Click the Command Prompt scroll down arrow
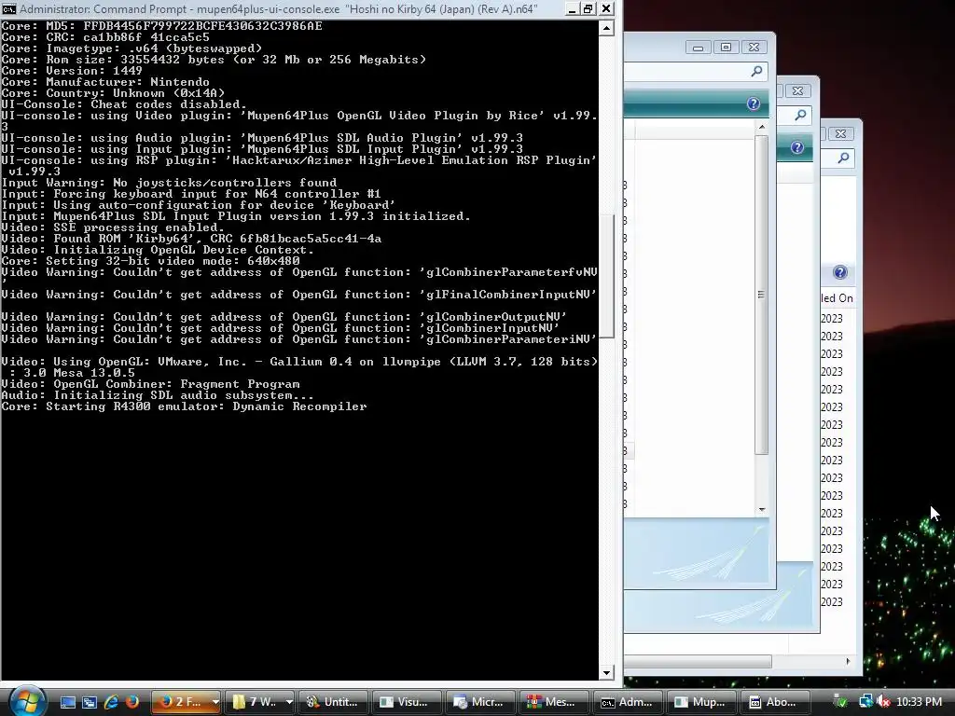 (x=606, y=673)
